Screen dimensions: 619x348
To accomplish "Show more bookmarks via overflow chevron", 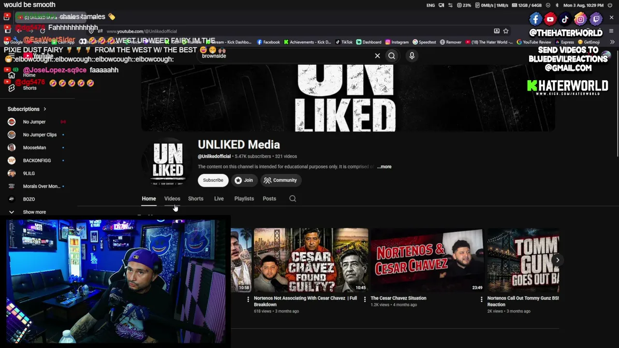I will [612, 42].
